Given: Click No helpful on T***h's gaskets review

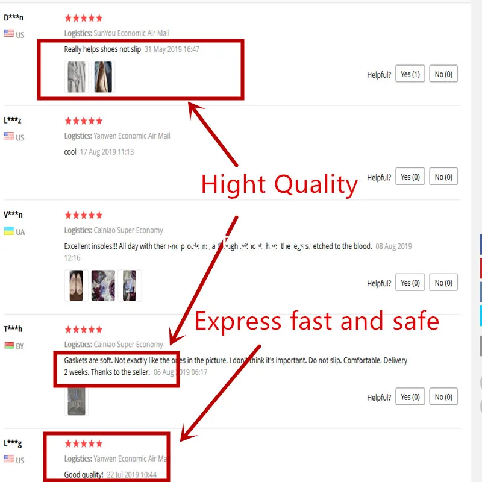Looking at the screenshot, I should [443, 396].
